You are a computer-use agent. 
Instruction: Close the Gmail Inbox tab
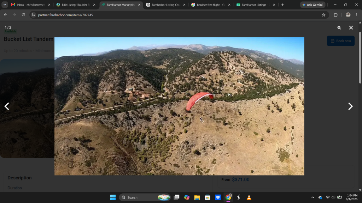click(49, 5)
